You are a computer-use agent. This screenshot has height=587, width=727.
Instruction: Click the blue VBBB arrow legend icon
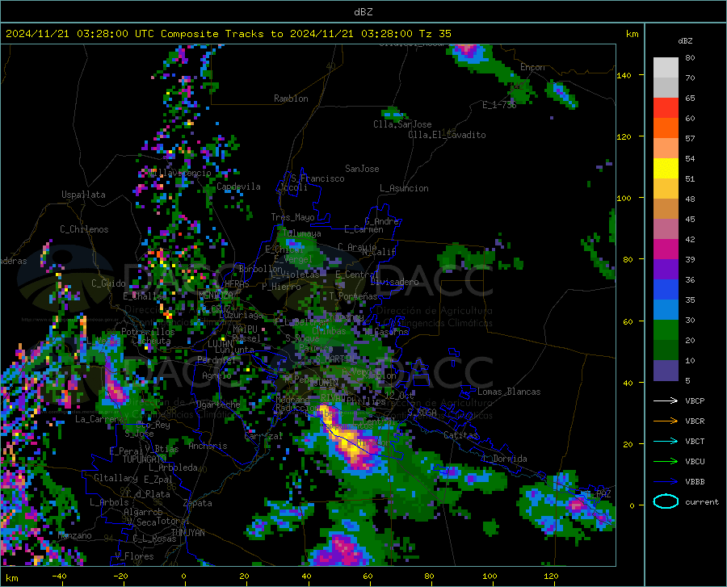point(666,481)
